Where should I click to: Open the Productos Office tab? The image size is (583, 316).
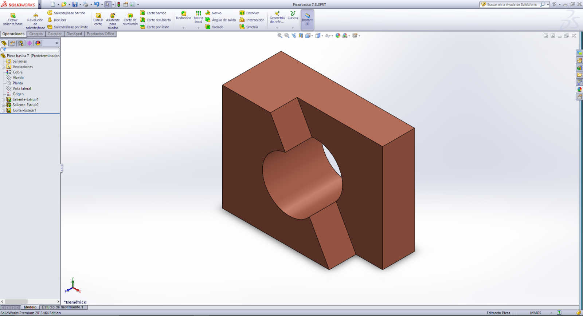[101, 34]
